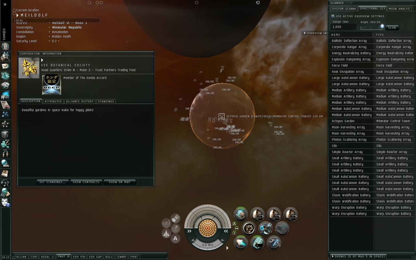The width and height of the screenshot is (416, 260).
Task: Click the tactical overlay button near HUD
Action: coord(166,223)
